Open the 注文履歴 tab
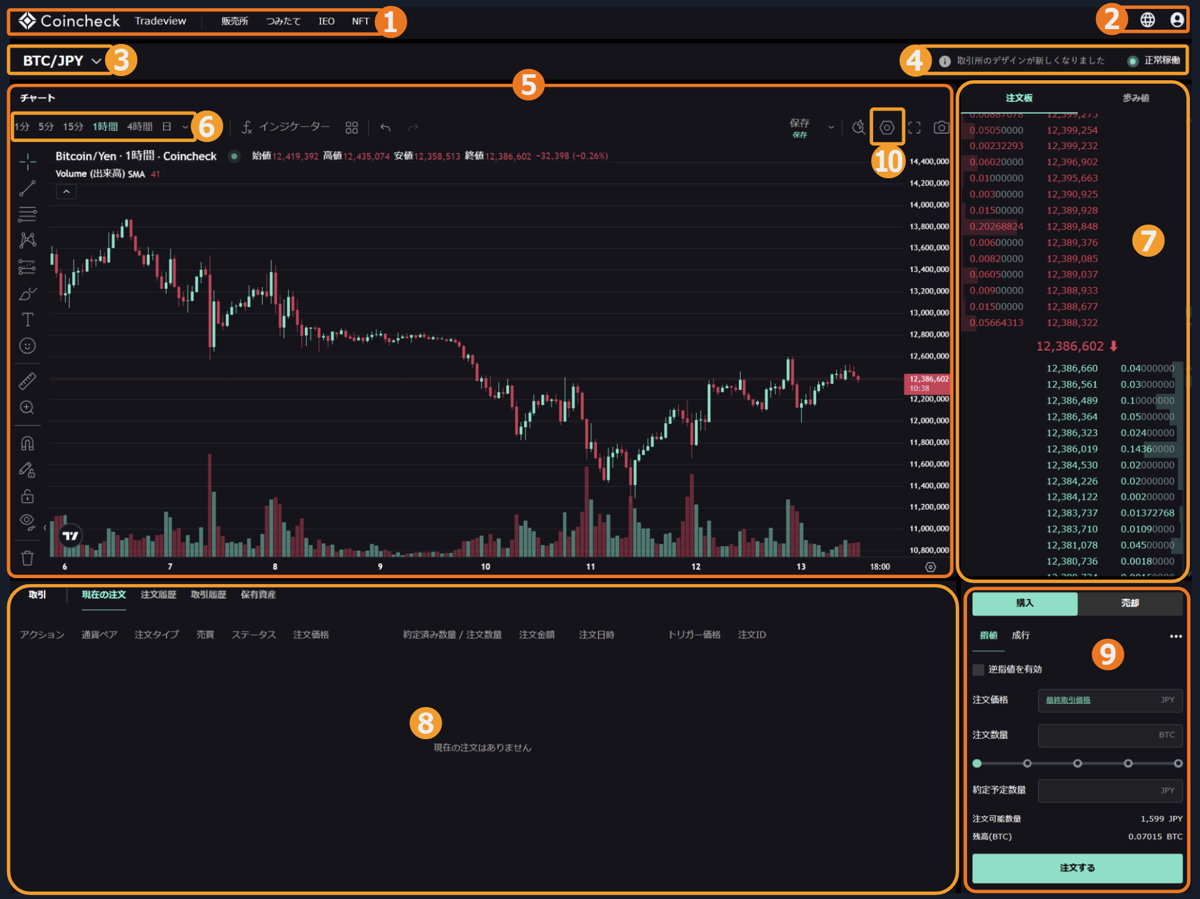This screenshot has height=899, width=1200. click(159, 595)
